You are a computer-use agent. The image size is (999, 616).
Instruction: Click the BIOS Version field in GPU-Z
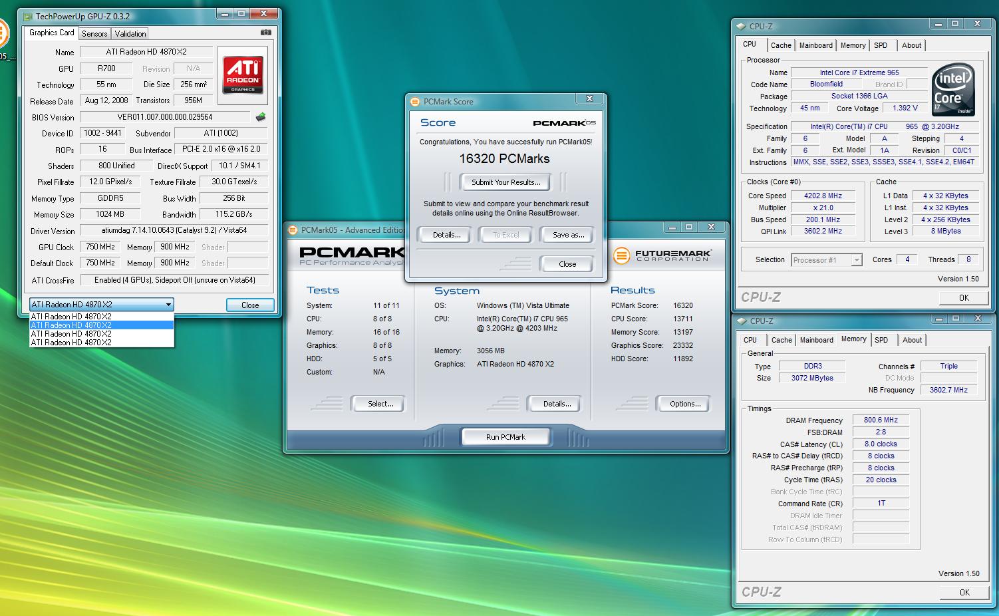[165, 117]
